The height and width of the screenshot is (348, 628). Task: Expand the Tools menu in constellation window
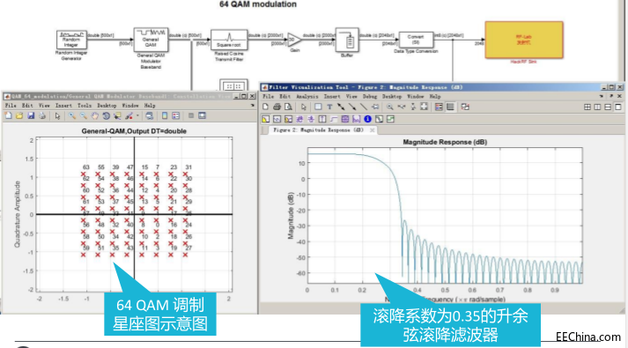pos(84,106)
